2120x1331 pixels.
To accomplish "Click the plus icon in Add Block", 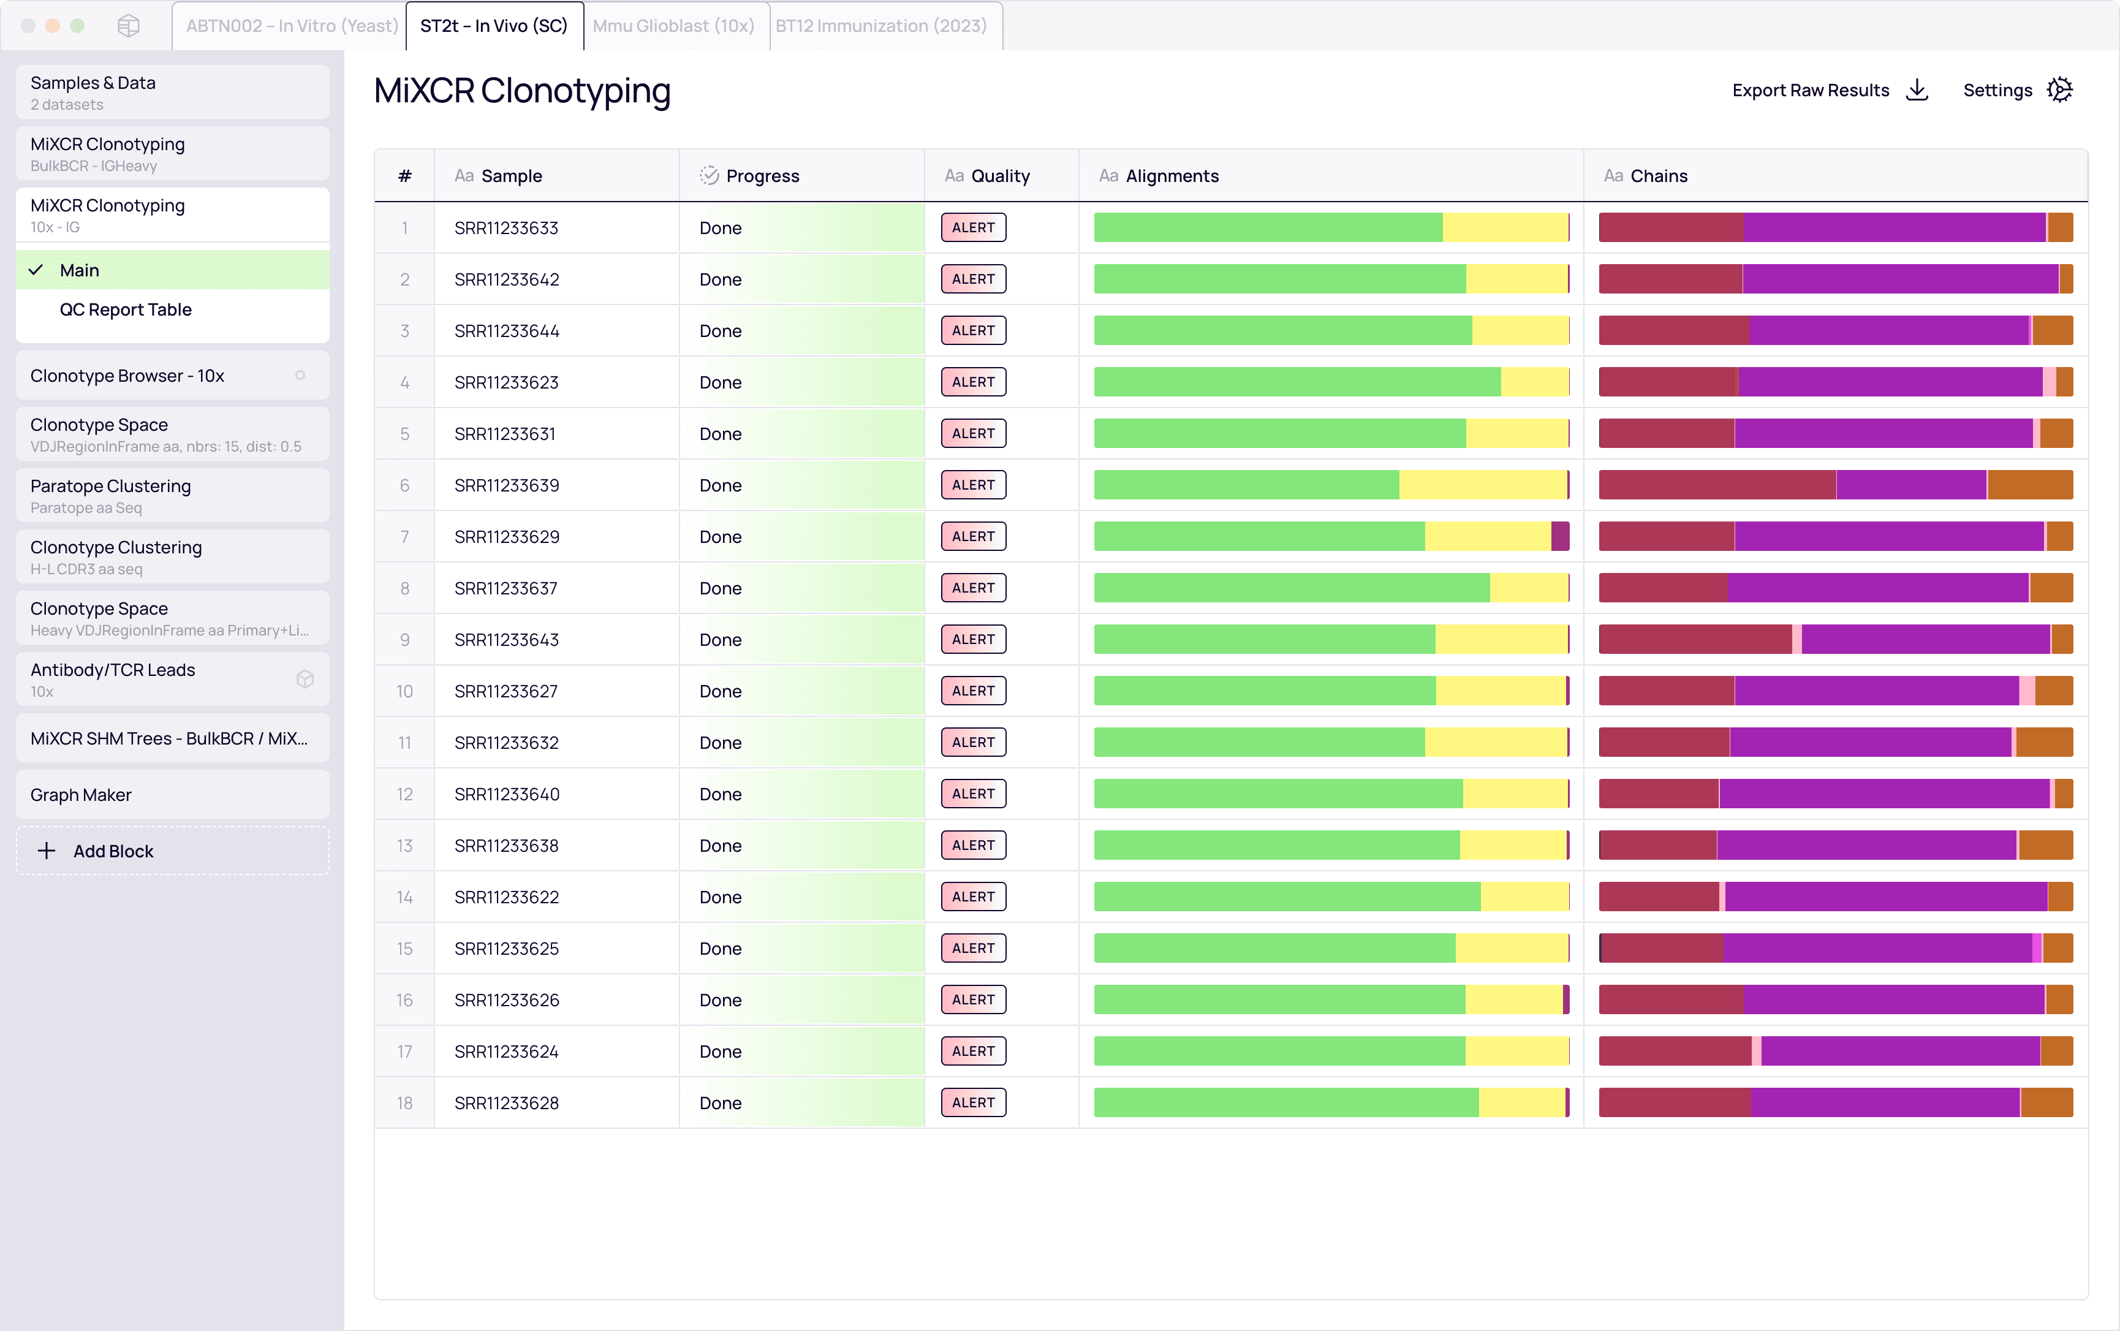I will (47, 851).
